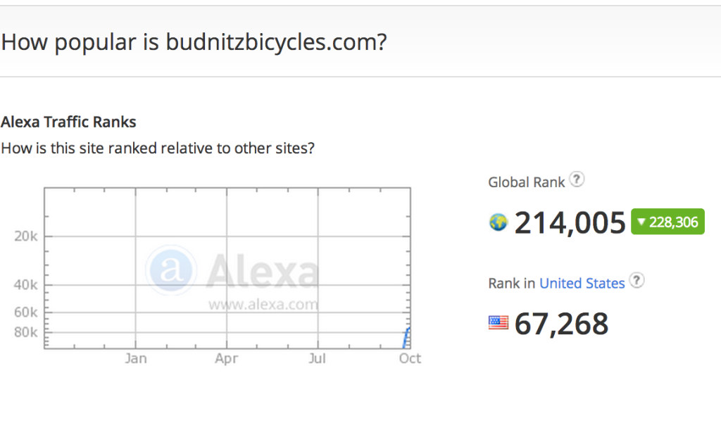Screen dimensions: 721x423
Task: Click the Apr label on chart axis
Action: click(226, 358)
